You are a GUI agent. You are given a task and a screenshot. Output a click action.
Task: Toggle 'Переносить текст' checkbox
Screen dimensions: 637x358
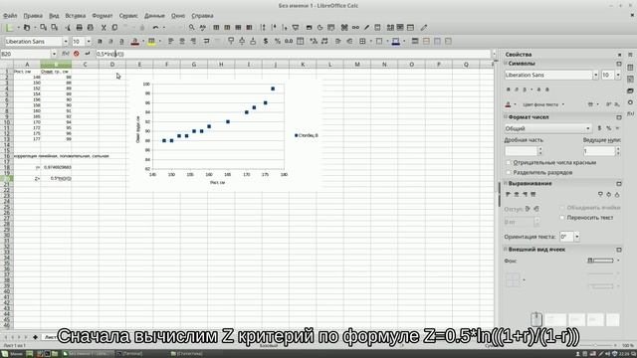(562, 218)
